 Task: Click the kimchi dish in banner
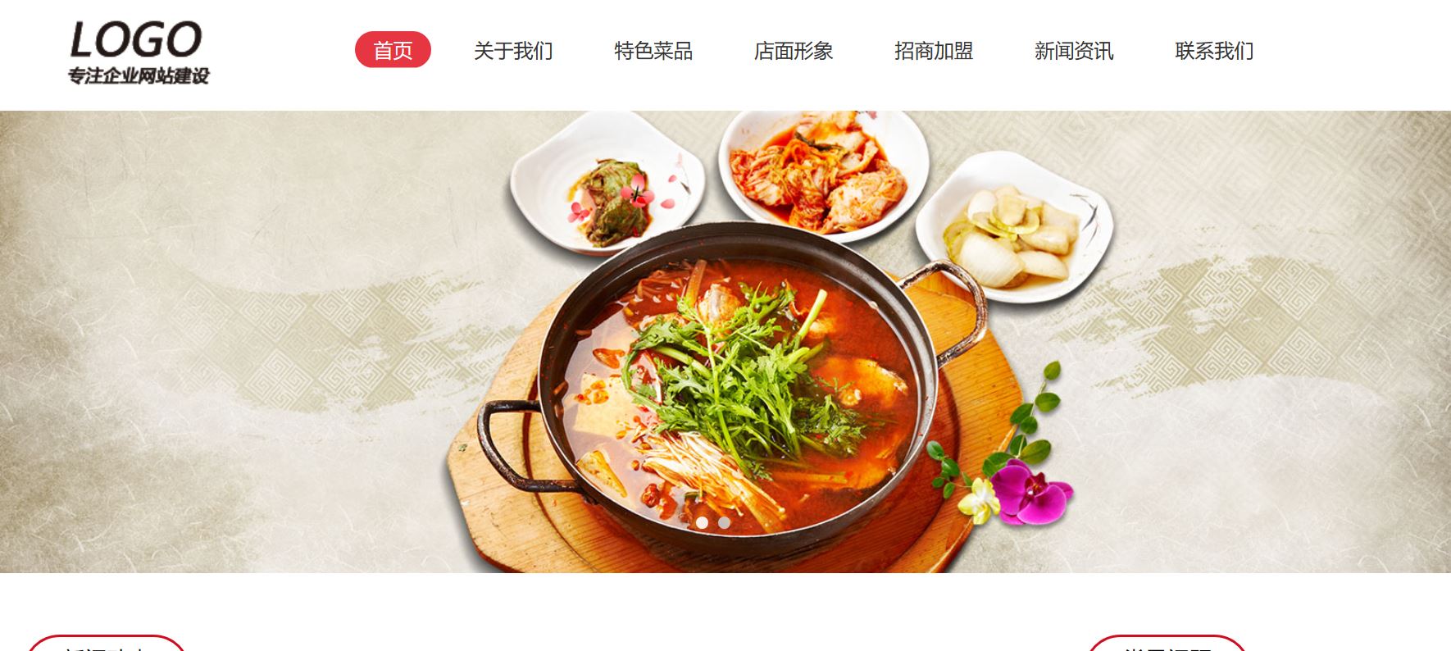[824, 174]
